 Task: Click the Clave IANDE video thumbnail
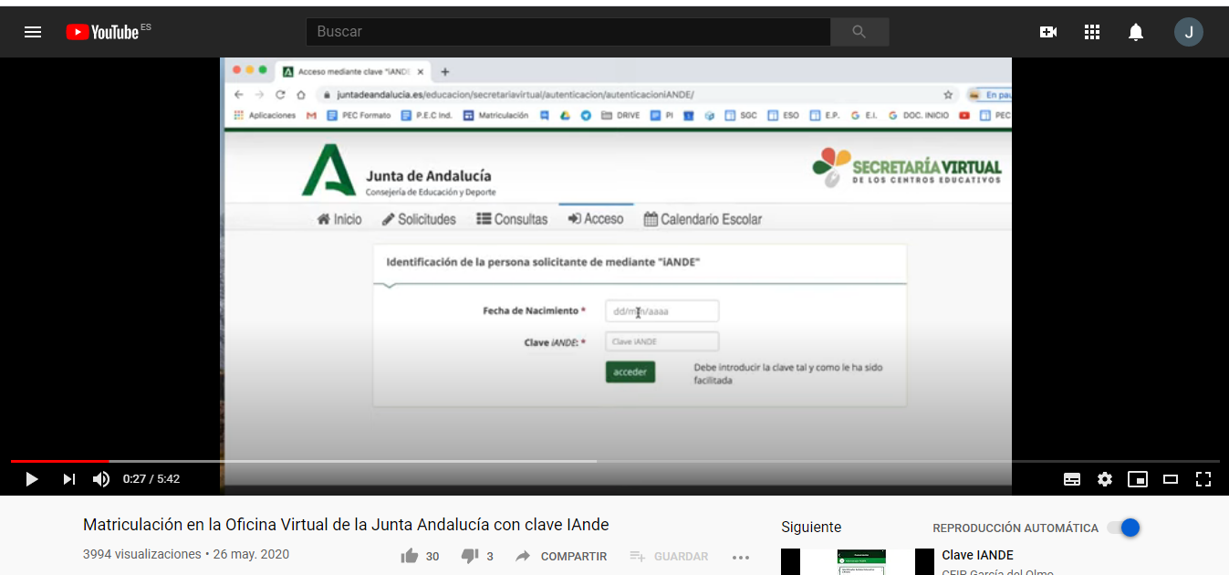(x=858, y=561)
